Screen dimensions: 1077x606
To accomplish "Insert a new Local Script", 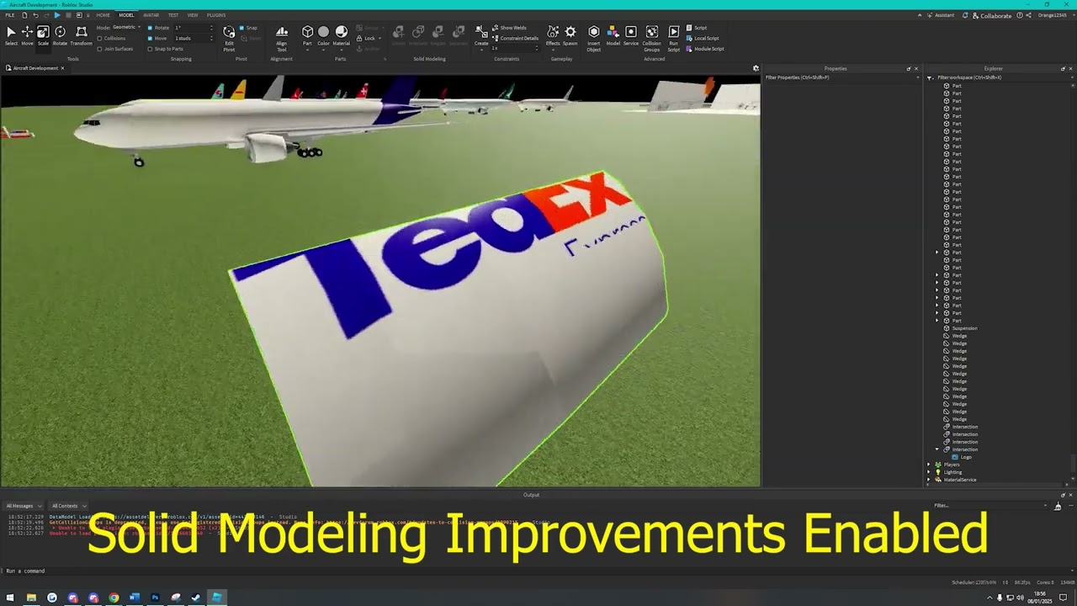I will click(x=703, y=38).
